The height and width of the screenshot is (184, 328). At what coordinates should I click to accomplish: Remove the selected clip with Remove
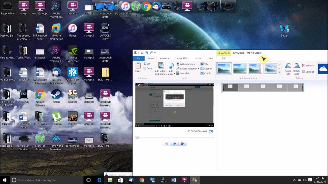point(308,66)
